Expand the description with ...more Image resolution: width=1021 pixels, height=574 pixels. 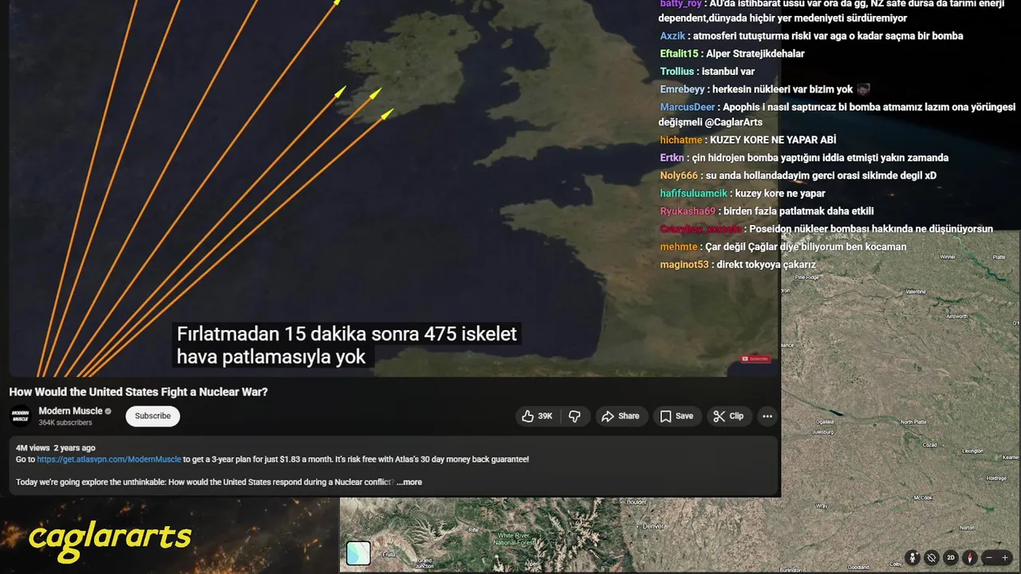409,482
